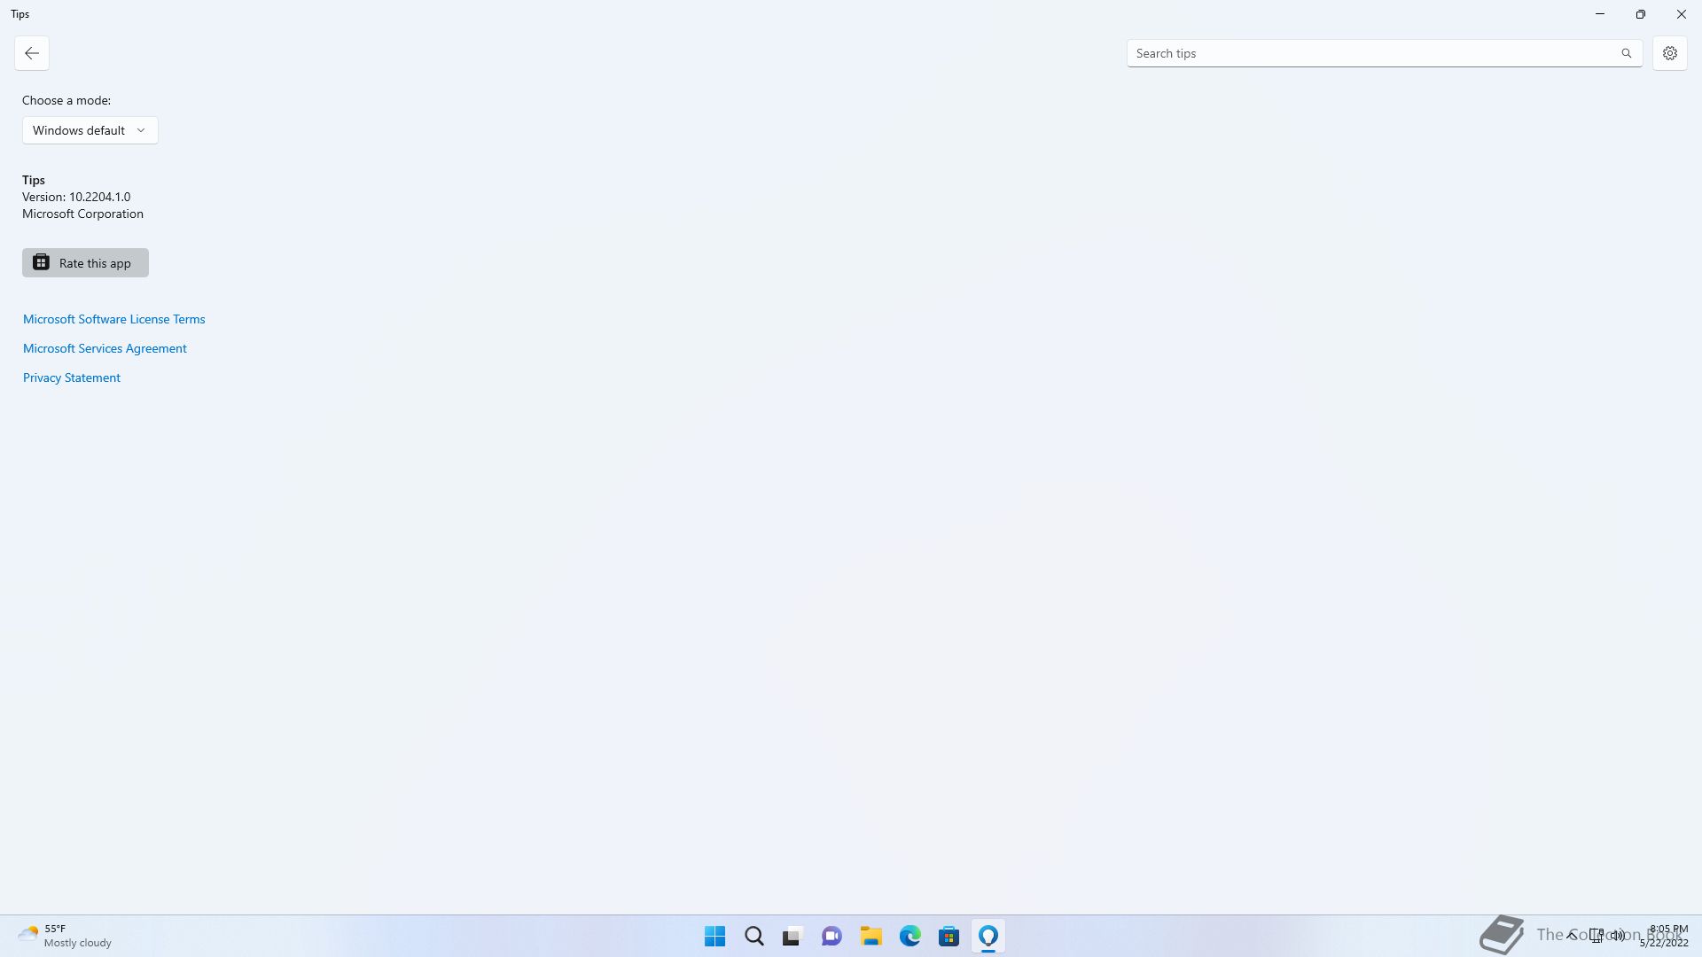Expand the Windows default mode dropdown

pos(90,130)
